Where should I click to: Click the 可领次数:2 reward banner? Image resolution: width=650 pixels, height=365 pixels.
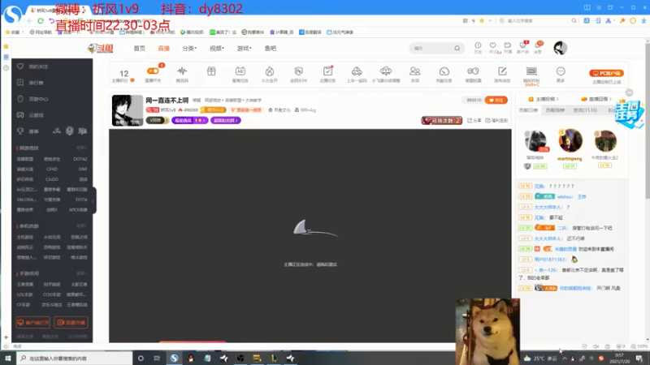[441, 120]
